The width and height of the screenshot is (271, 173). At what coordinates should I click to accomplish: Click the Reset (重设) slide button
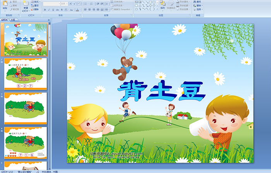tap(35, 5)
